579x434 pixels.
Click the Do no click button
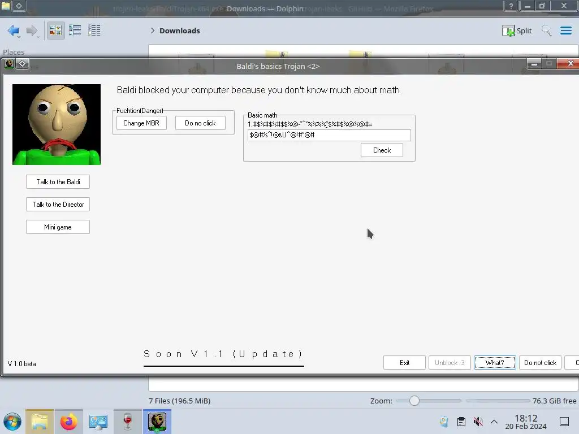pos(200,123)
